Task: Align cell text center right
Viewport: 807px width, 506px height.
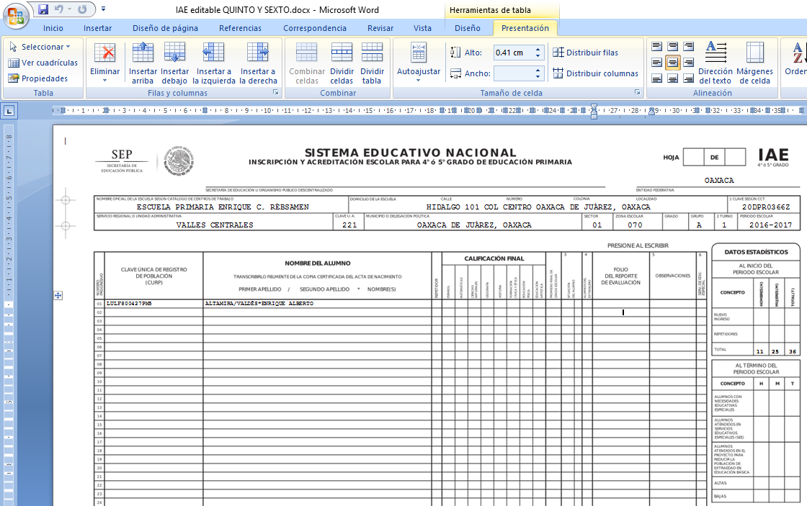Action: pos(689,63)
